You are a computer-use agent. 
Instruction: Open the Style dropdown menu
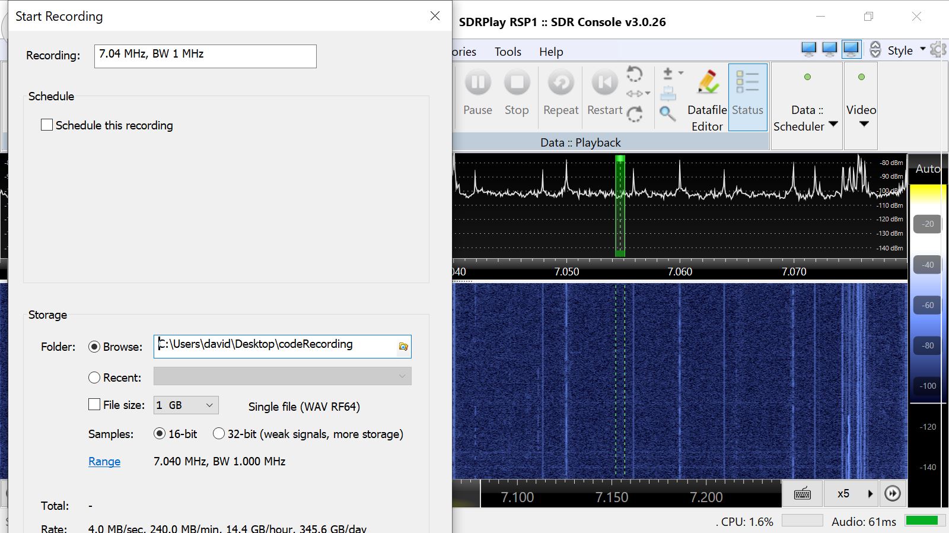click(x=906, y=50)
